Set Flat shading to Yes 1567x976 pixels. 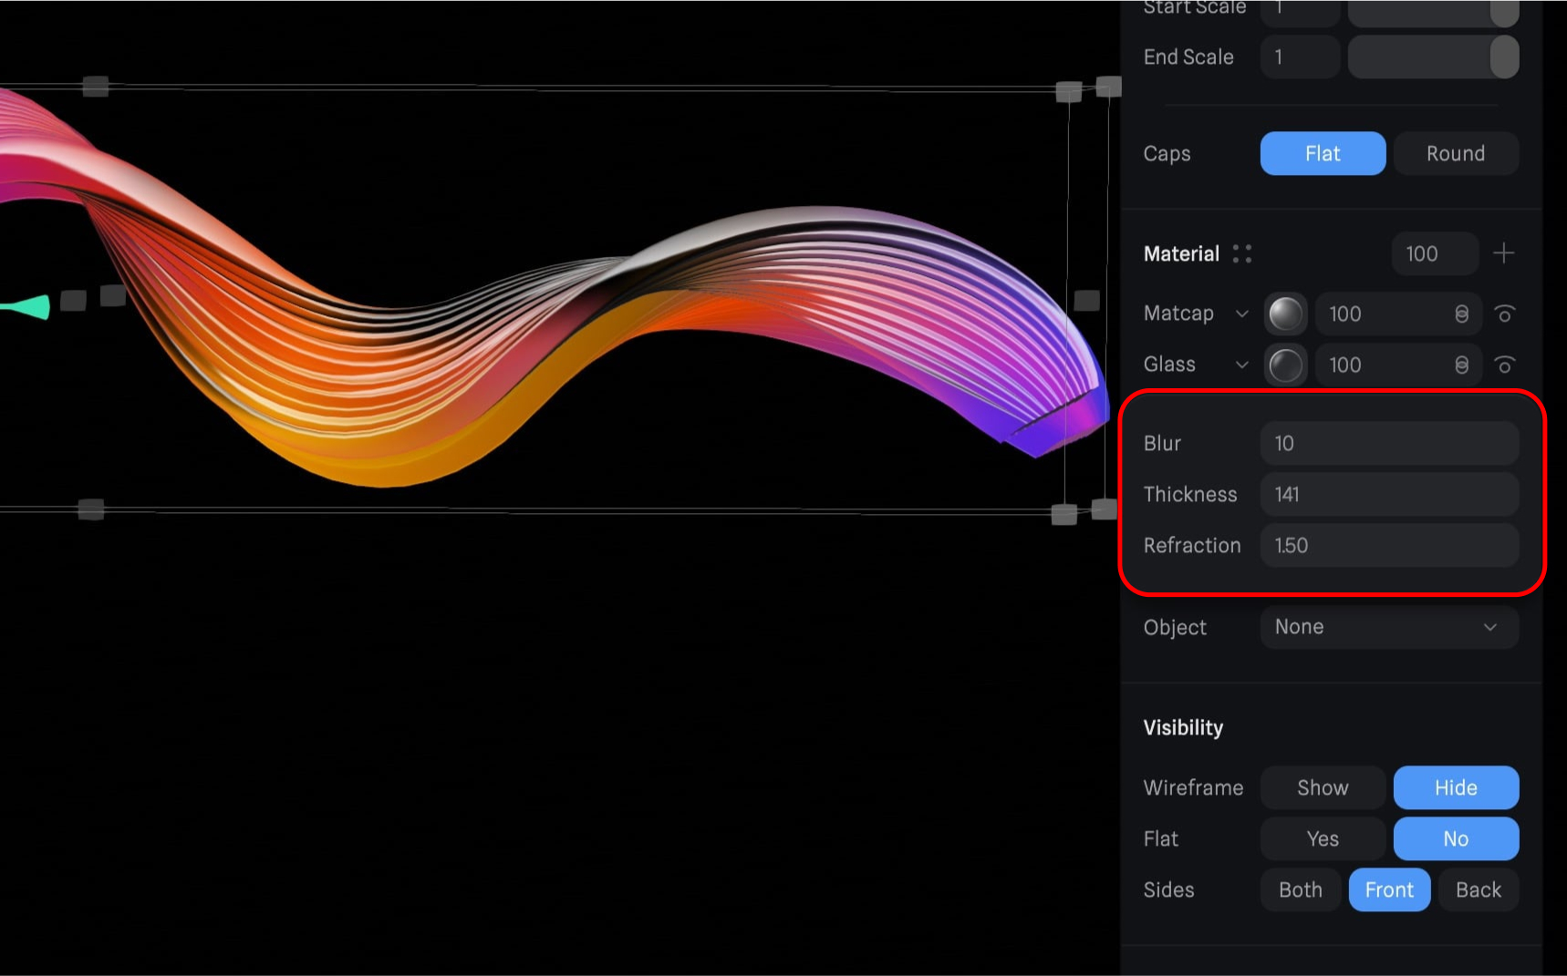(x=1322, y=838)
